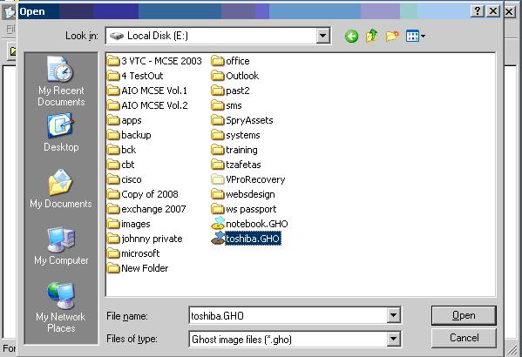Screen dimensions: 522x357
Task: Open My Recent Documents in places bar
Action: [x=61, y=81]
